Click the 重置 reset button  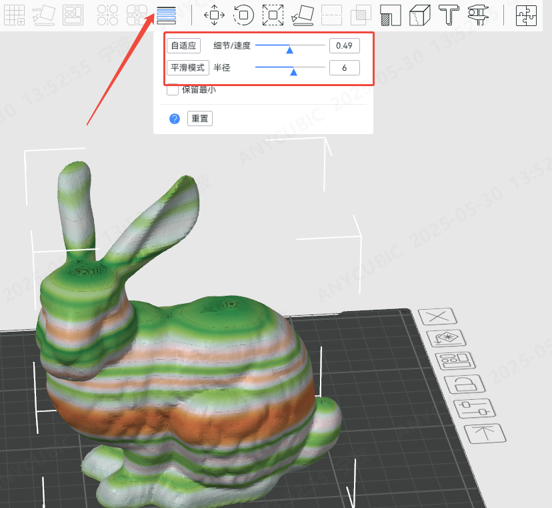pos(199,118)
